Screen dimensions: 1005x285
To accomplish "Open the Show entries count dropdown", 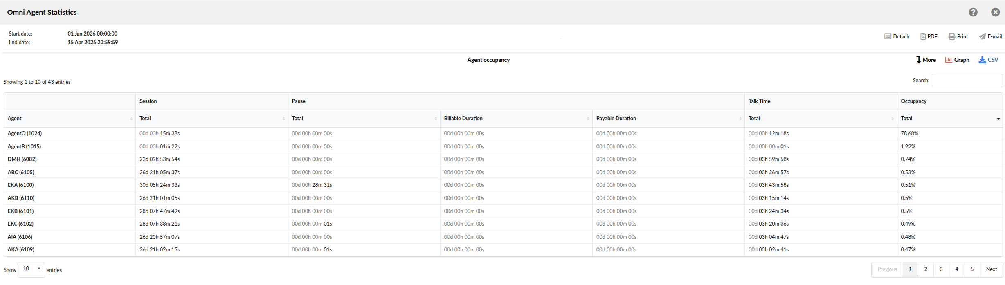I will 31,269.
